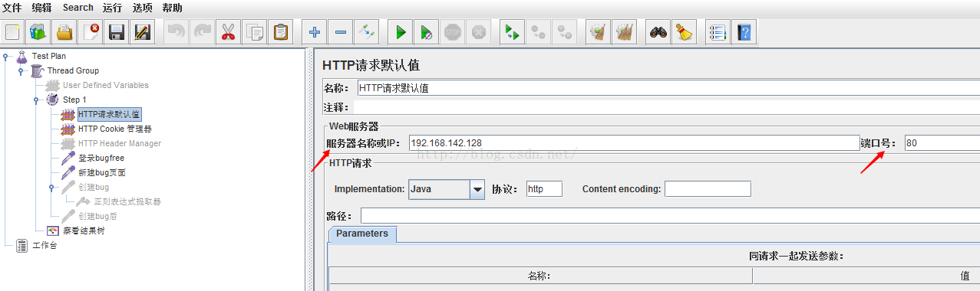Click Remote start all icon
This screenshot has height=291, width=980.
pyautogui.click(x=512, y=32)
